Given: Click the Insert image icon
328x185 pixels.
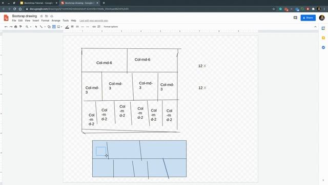Looking at the screenshot, I should pyautogui.click(x=59, y=27).
